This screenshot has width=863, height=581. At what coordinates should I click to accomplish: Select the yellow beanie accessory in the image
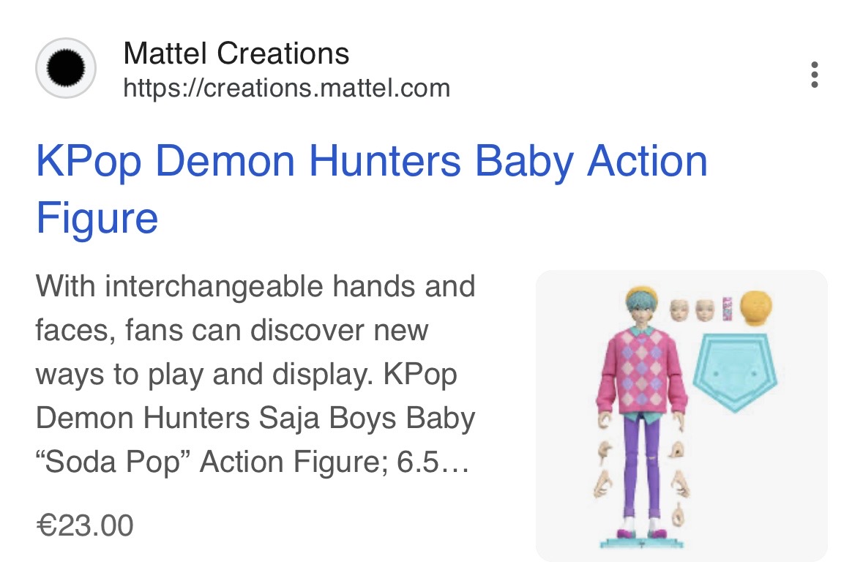point(755,308)
